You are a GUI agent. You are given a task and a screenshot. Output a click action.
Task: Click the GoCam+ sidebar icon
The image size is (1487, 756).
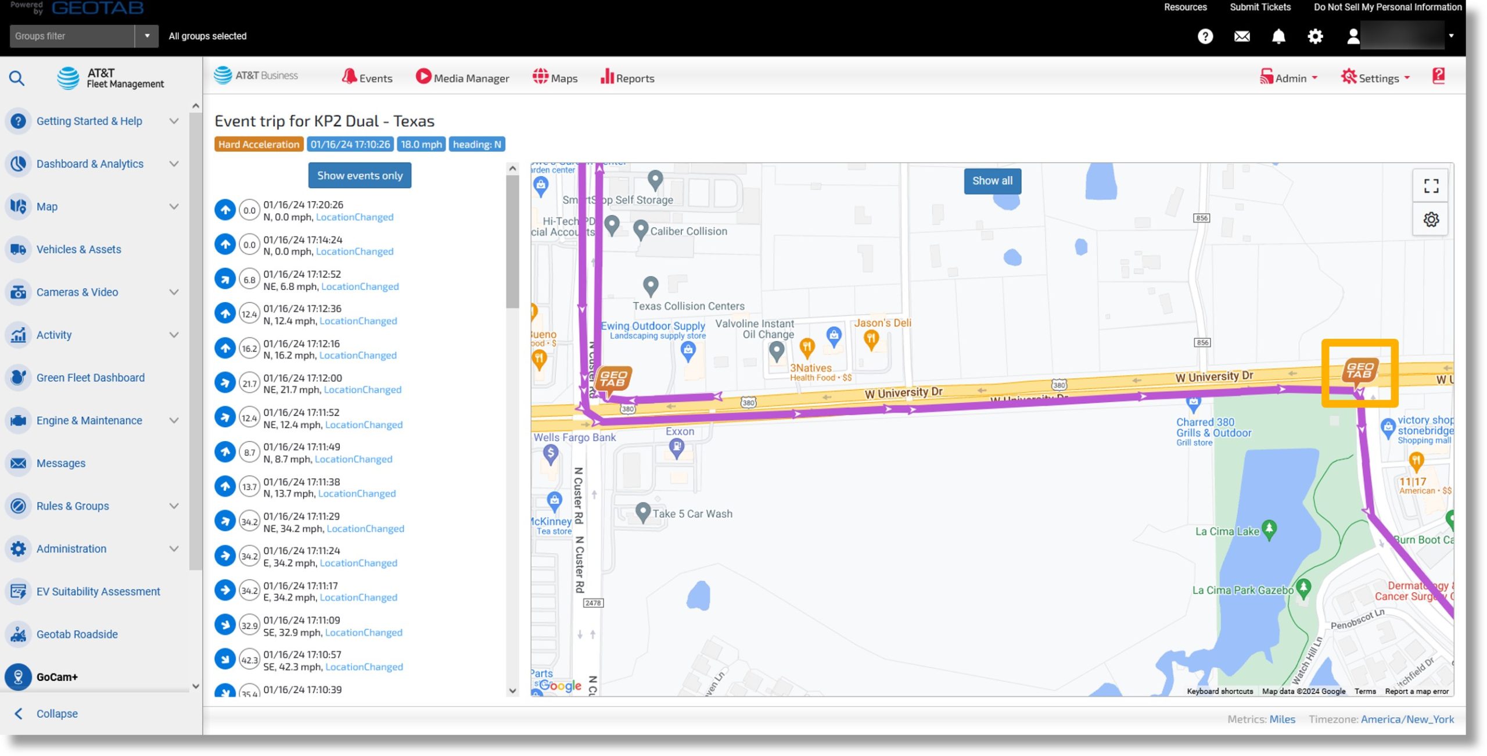click(x=18, y=677)
